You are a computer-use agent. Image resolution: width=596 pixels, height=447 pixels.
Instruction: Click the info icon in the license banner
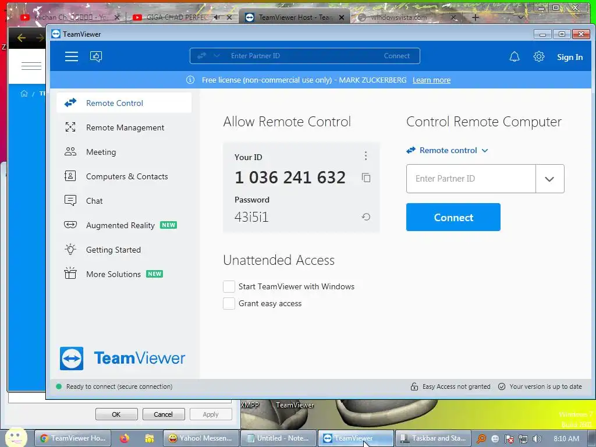point(190,80)
